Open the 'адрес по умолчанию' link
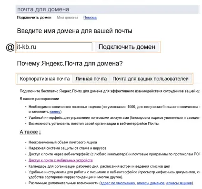 (118, 183)
